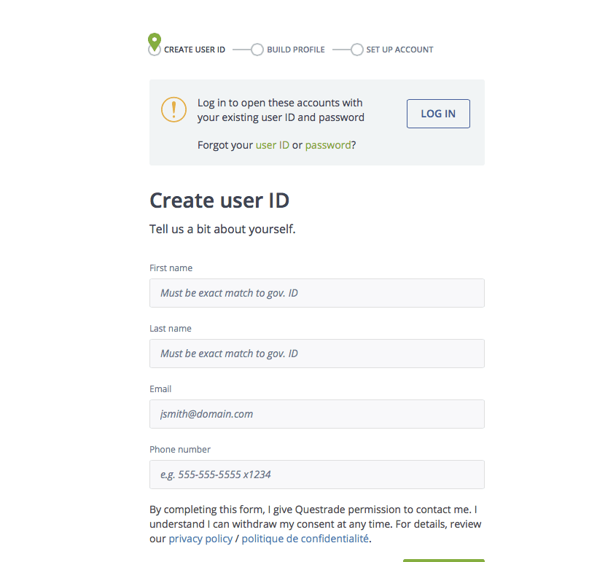Switch to the BUILD PROFILE step label
Viewport: 589px width, 562px height.
click(295, 50)
